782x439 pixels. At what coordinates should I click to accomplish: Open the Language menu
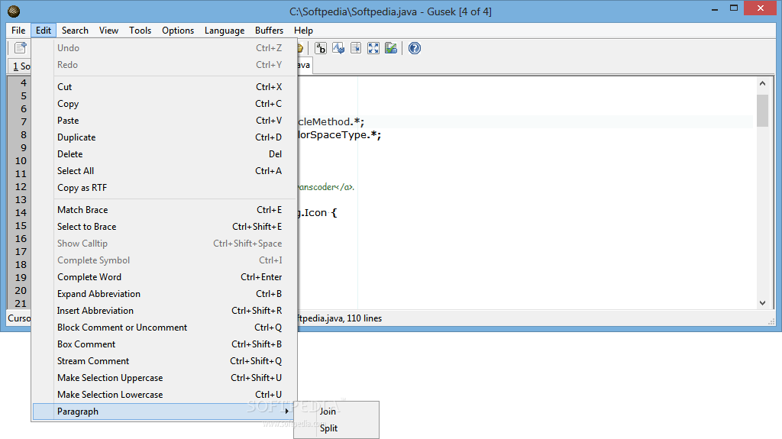tap(225, 31)
